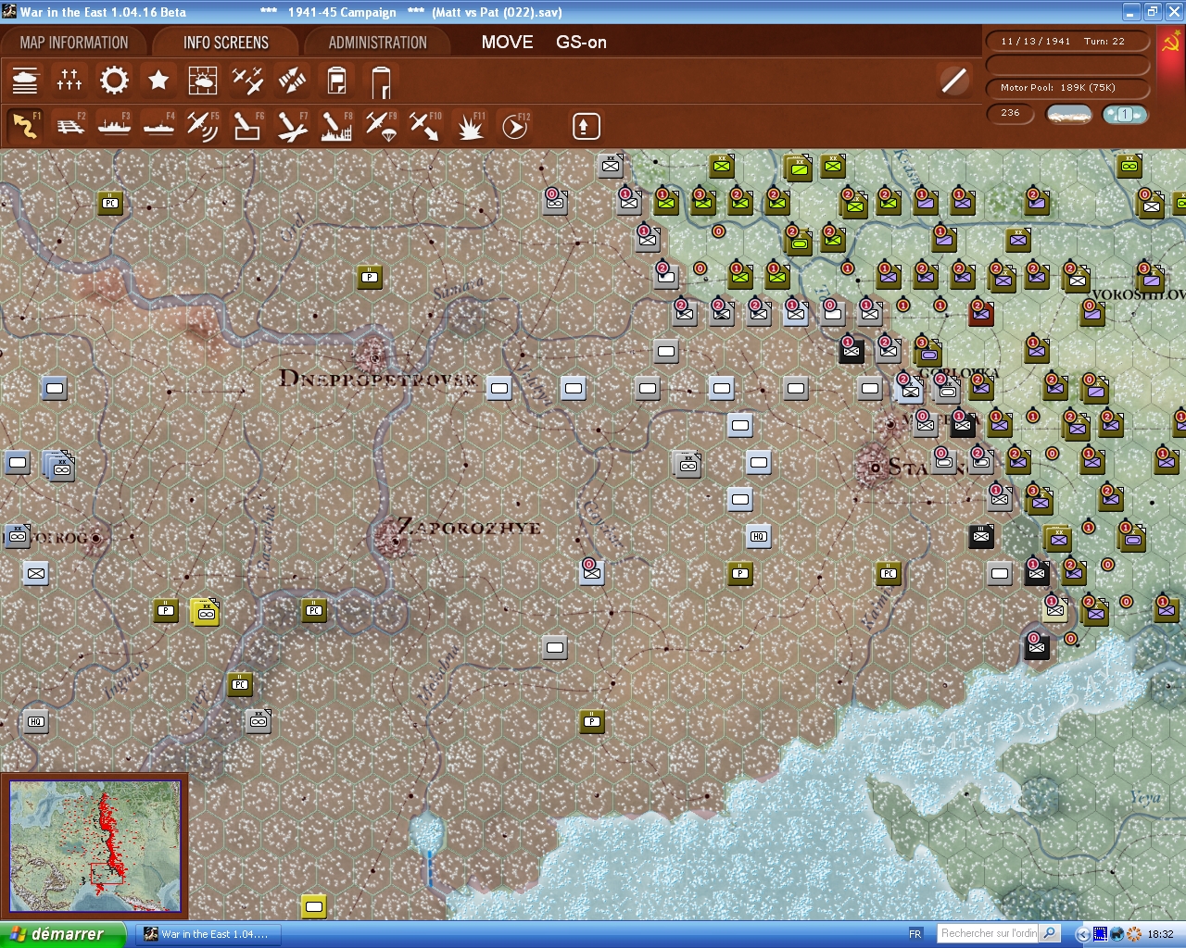Open the INFO SCREENS tab

coord(226,43)
